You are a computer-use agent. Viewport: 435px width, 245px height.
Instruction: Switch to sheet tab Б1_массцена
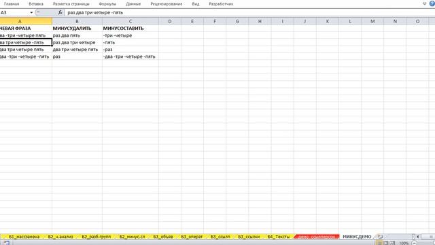pyautogui.click(x=24, y=237)
